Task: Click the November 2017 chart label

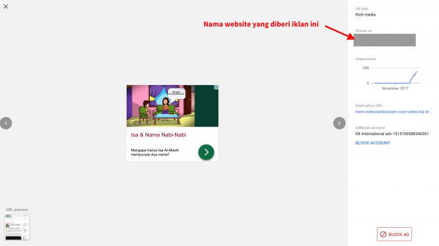Action: tap(395, 88)
